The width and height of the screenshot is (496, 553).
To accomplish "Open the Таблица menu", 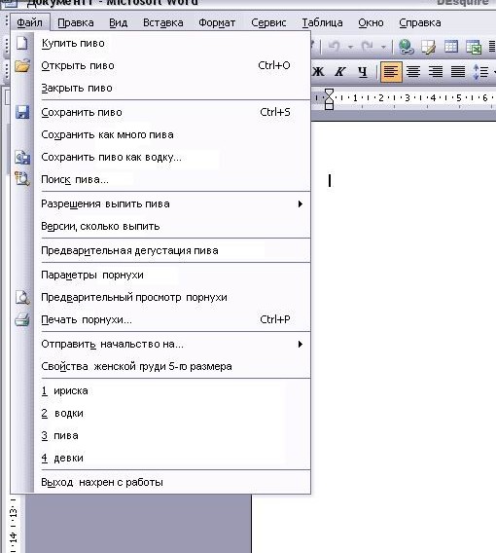I will [x=322, y=22].
